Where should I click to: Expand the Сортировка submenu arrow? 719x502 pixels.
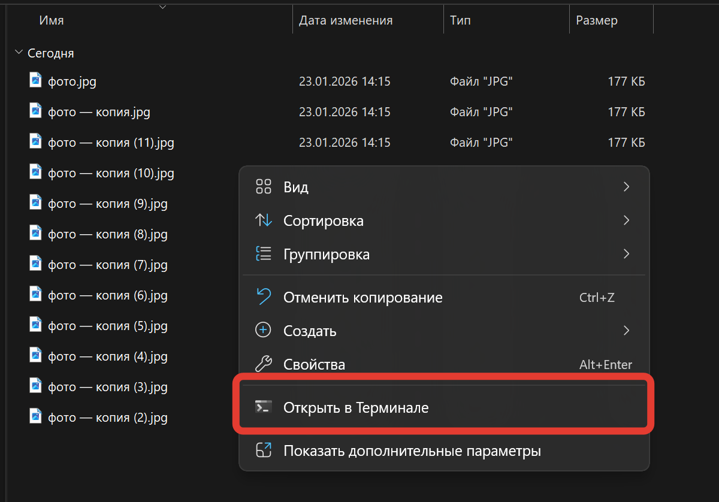point(626,220)
